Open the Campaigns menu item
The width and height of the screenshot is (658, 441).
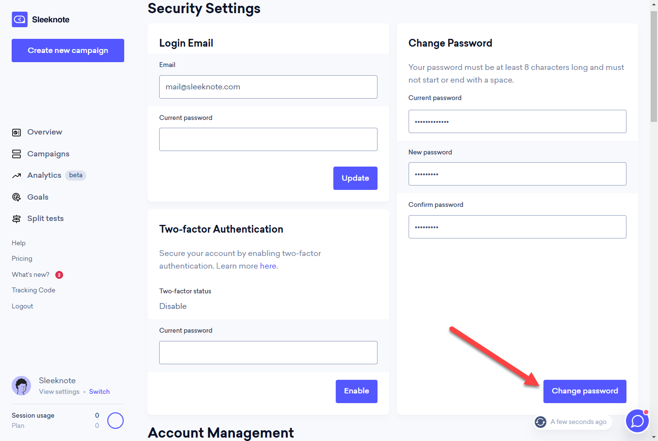coord(48,154)
